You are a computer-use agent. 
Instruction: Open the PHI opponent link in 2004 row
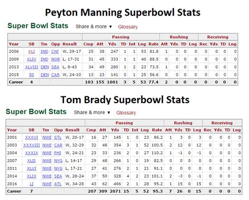pos(58,153)
